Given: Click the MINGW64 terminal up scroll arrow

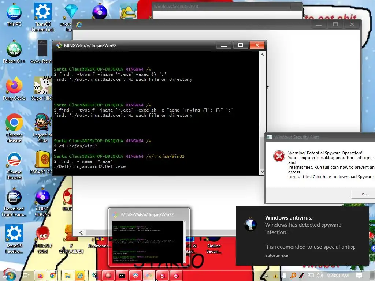Looking at the screenshot, I should [262, 55].
